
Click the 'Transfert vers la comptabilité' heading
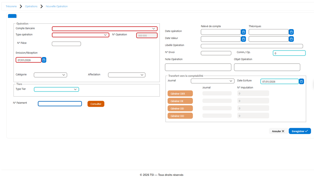pyautogui.click(x=186, y=76)
